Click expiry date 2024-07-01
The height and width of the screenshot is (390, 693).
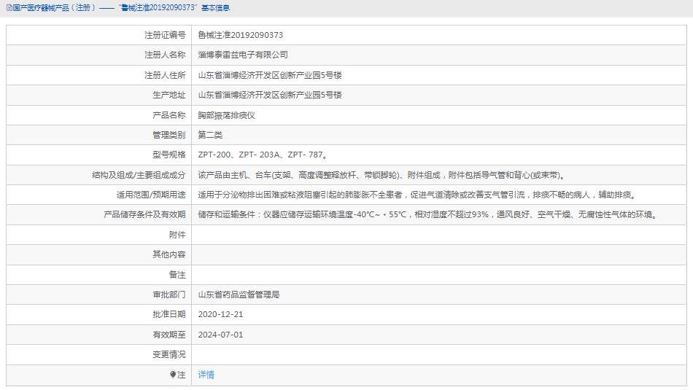pyautogui.click(x=220, y=335)
